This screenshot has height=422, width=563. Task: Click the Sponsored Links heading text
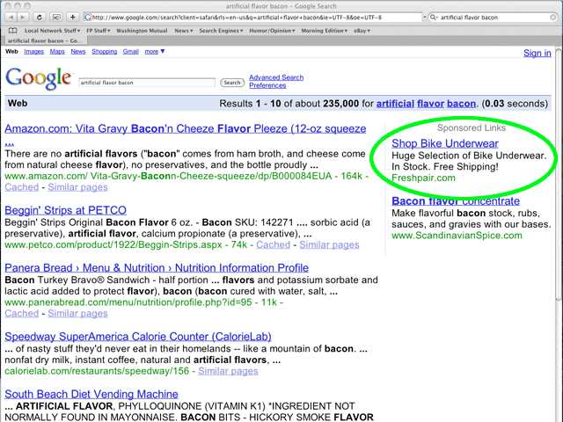click(x=472, y=128)
